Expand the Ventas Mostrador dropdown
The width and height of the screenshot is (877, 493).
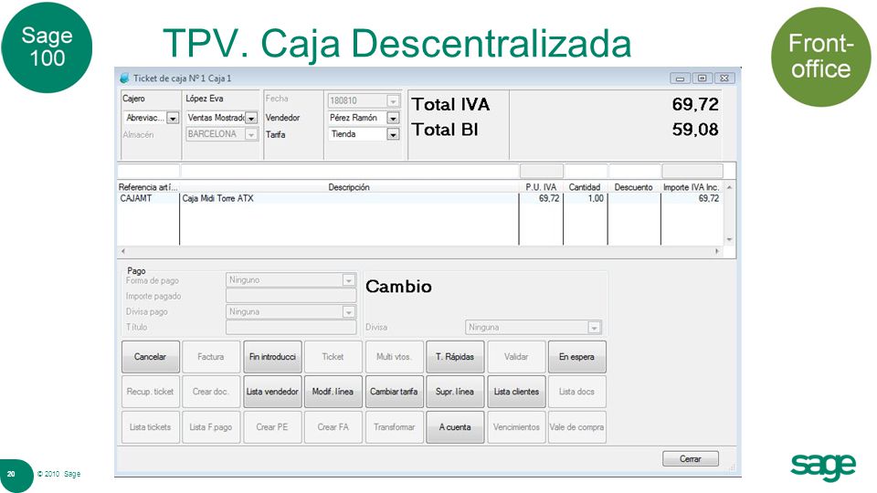coord(252,119)
